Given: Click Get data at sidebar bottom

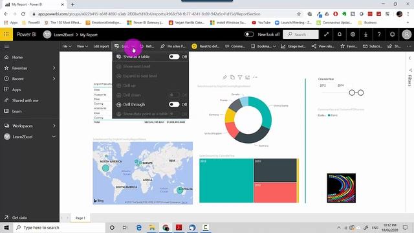Looking at the screenshot, I should [19, 217].
